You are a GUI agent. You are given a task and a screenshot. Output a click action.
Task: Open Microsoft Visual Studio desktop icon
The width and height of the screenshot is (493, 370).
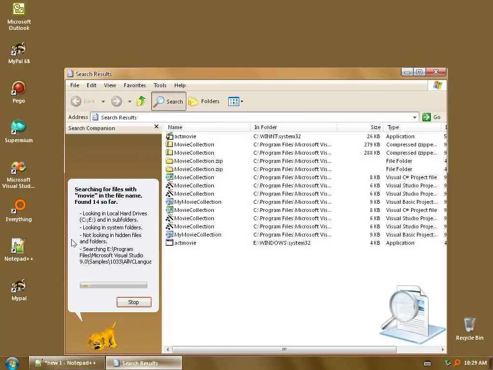19,174
